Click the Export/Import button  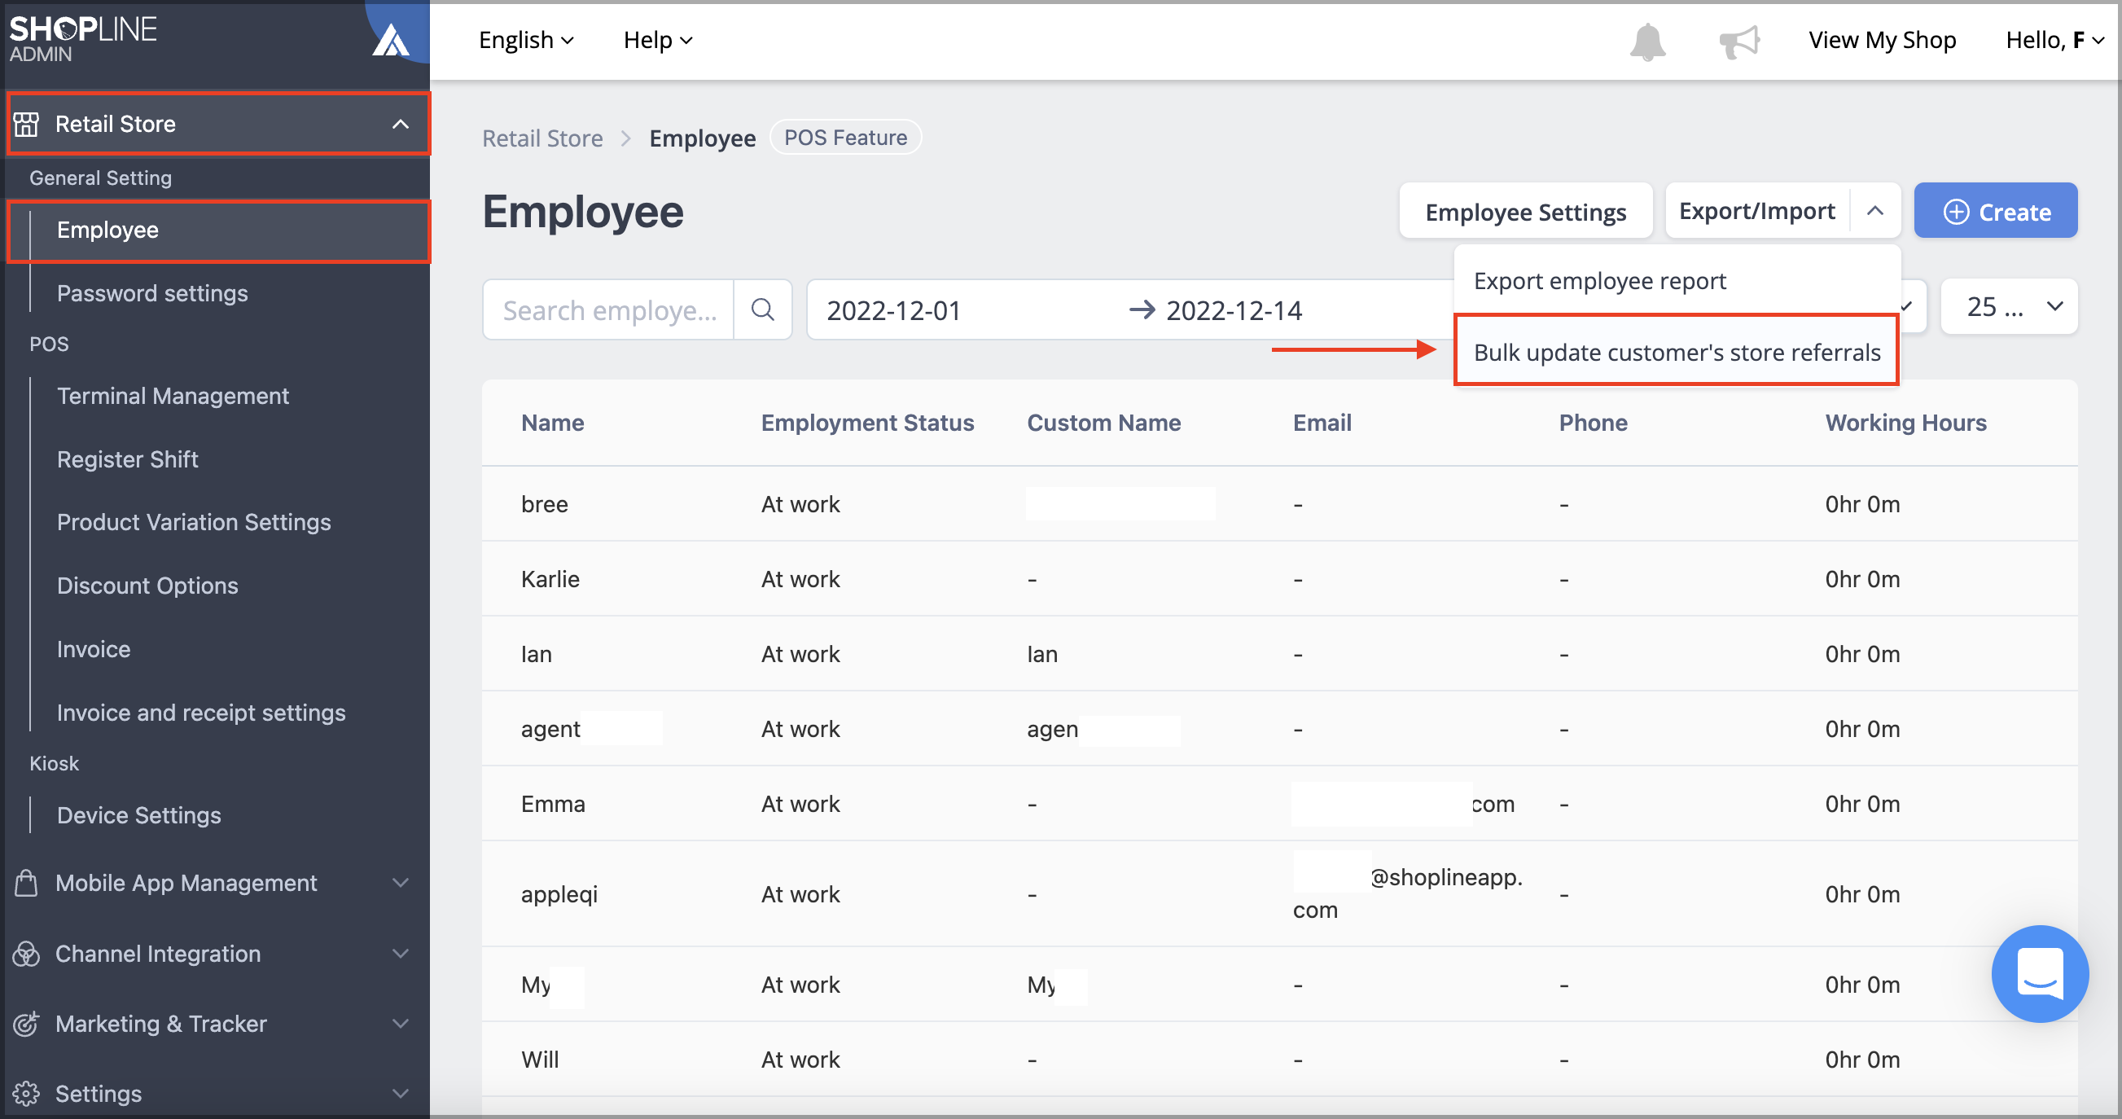tap(1757, 211)
